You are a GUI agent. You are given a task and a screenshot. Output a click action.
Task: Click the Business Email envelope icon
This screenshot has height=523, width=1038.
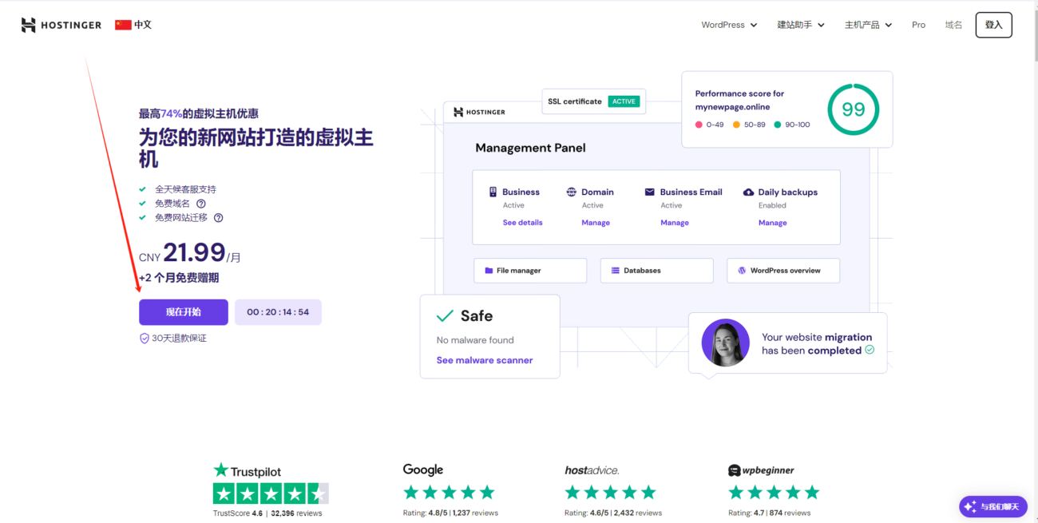[650, 192]
